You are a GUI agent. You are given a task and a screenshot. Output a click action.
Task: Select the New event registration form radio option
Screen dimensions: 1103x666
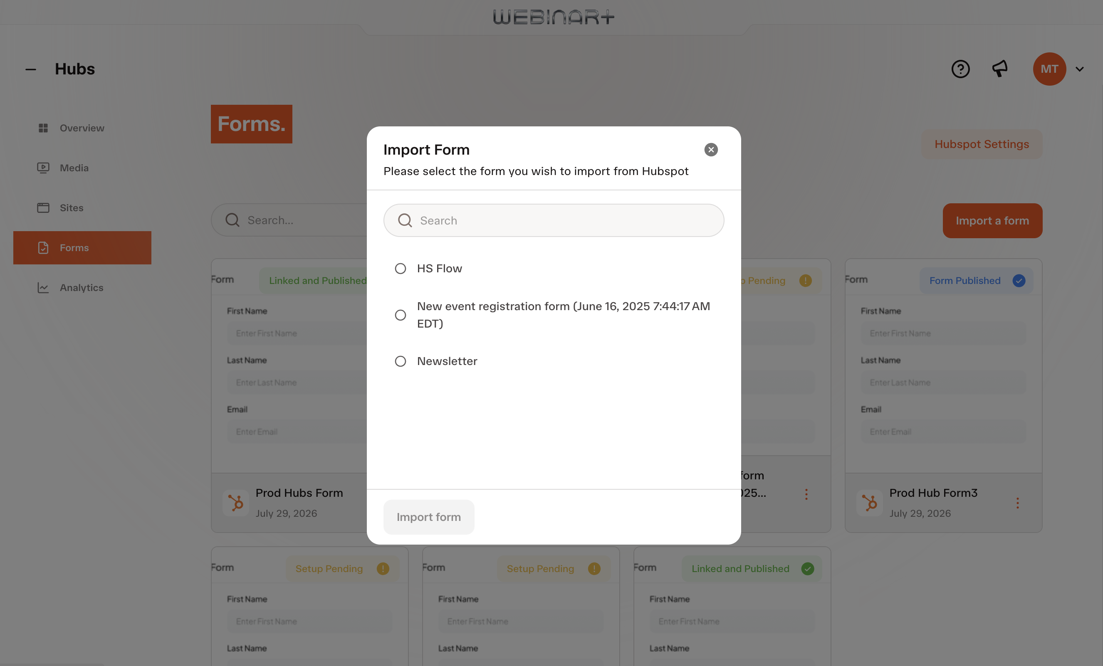pos(400,315)
